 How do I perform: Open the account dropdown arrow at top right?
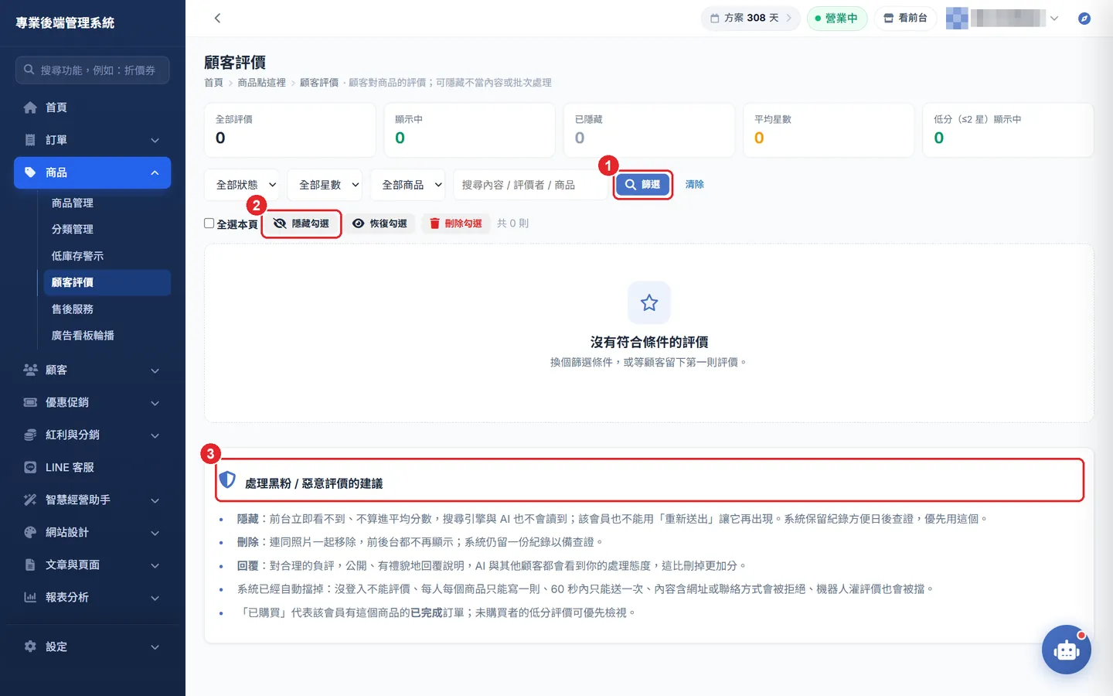[x=1054, y=18]
